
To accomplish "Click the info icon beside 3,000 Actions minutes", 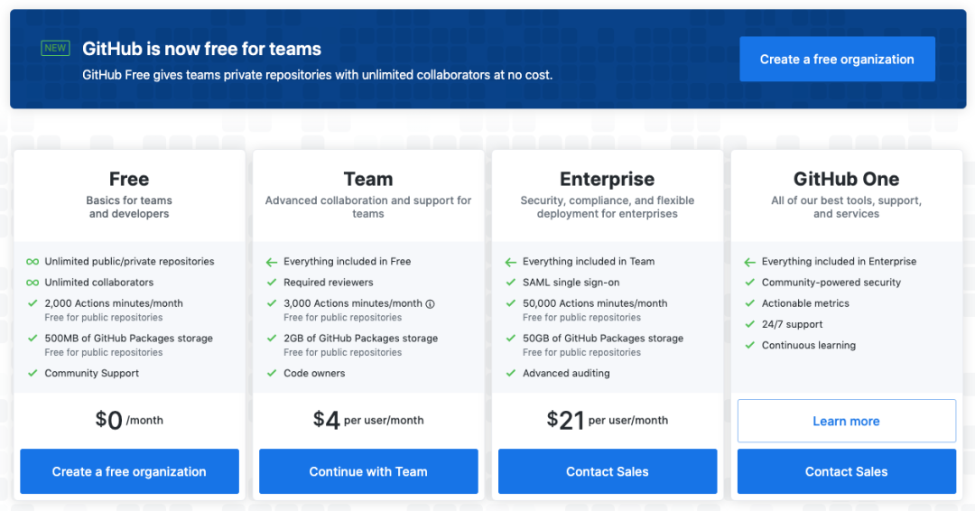I will point(430,304).
